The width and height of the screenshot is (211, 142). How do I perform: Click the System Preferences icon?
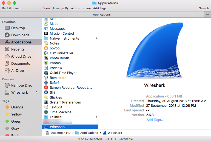click(46, 102)
